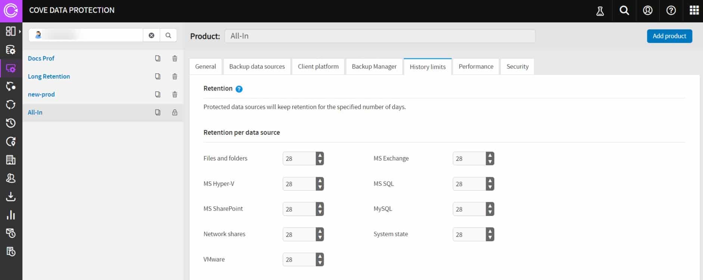The width and height of the screenshot is (703, 280).
Task: Click the All-In lock icon
Action: pos(175,112)
